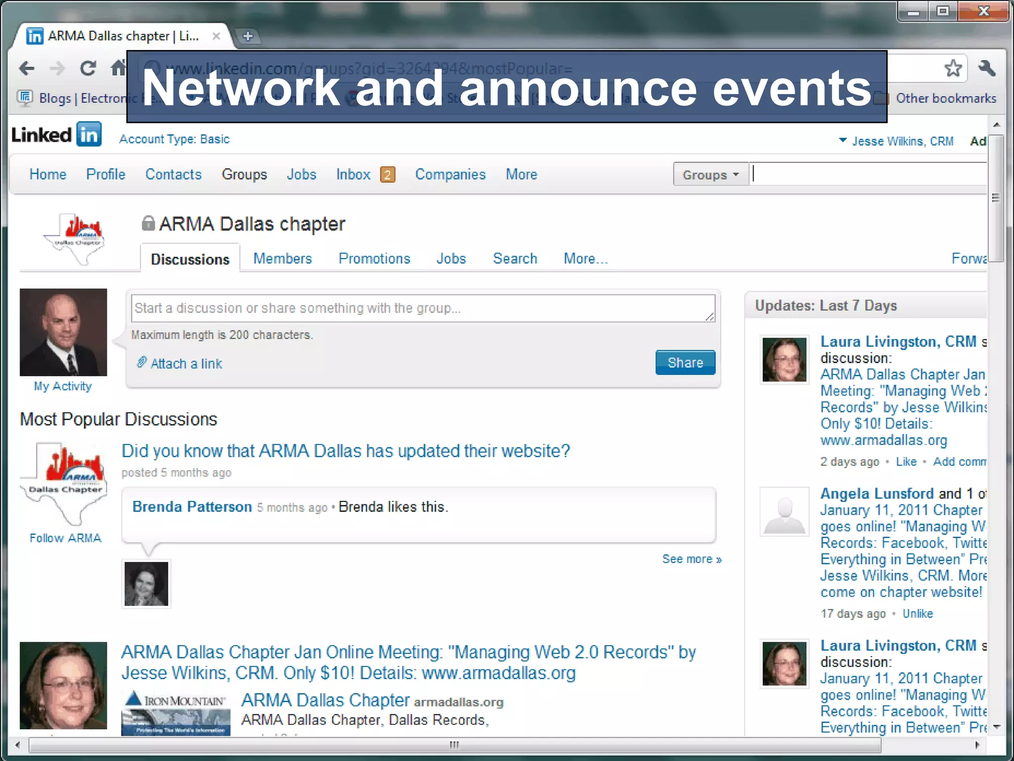Open Groups search scope dropdown
Viewport: 1014px width, 761px height.
pyautogui.click(x=710, y=174)
